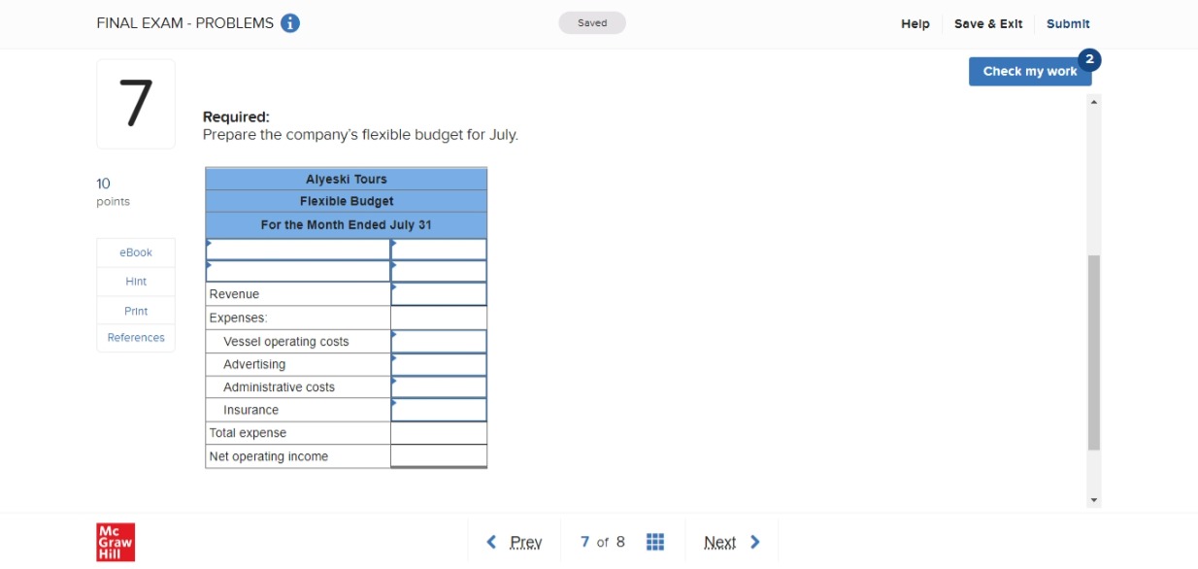Image resolution: width=1198 pixels, height=569 pixels.
Task: Click the Check my work button
Action: click(1029, 71)
